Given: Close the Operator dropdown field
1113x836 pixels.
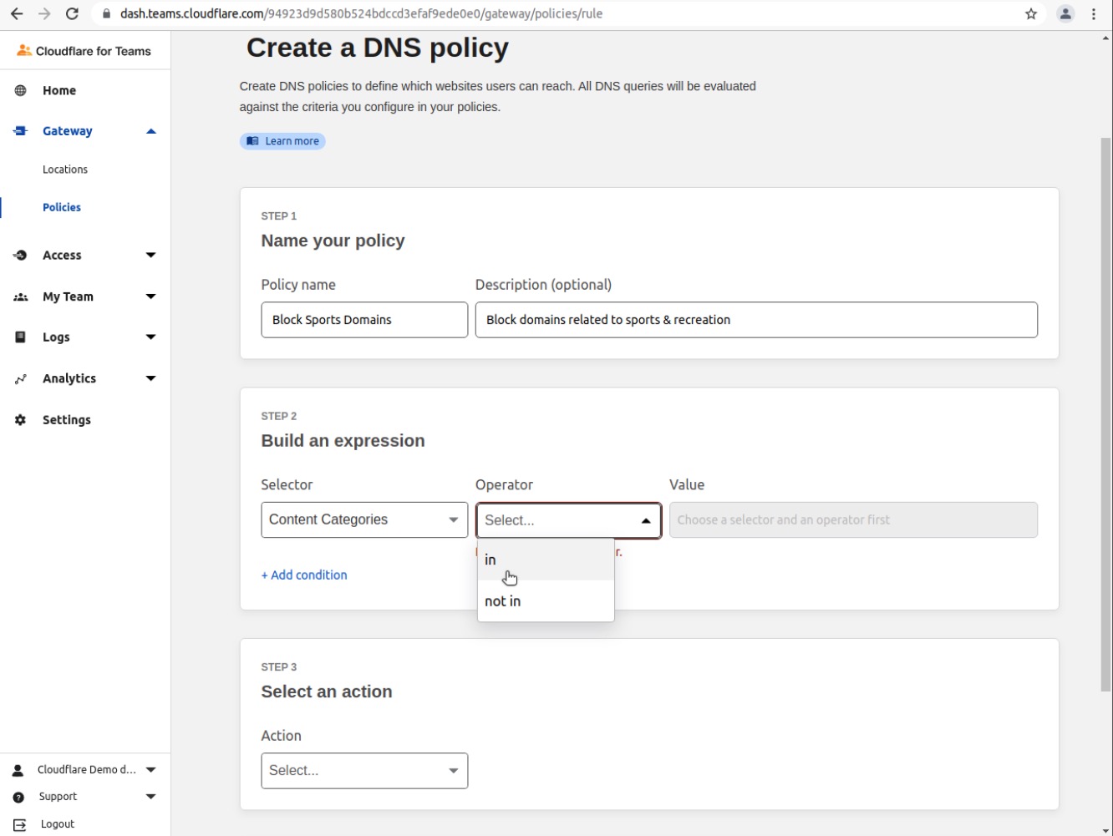Looking at the screenshot, I should click(x=568, y=520).
